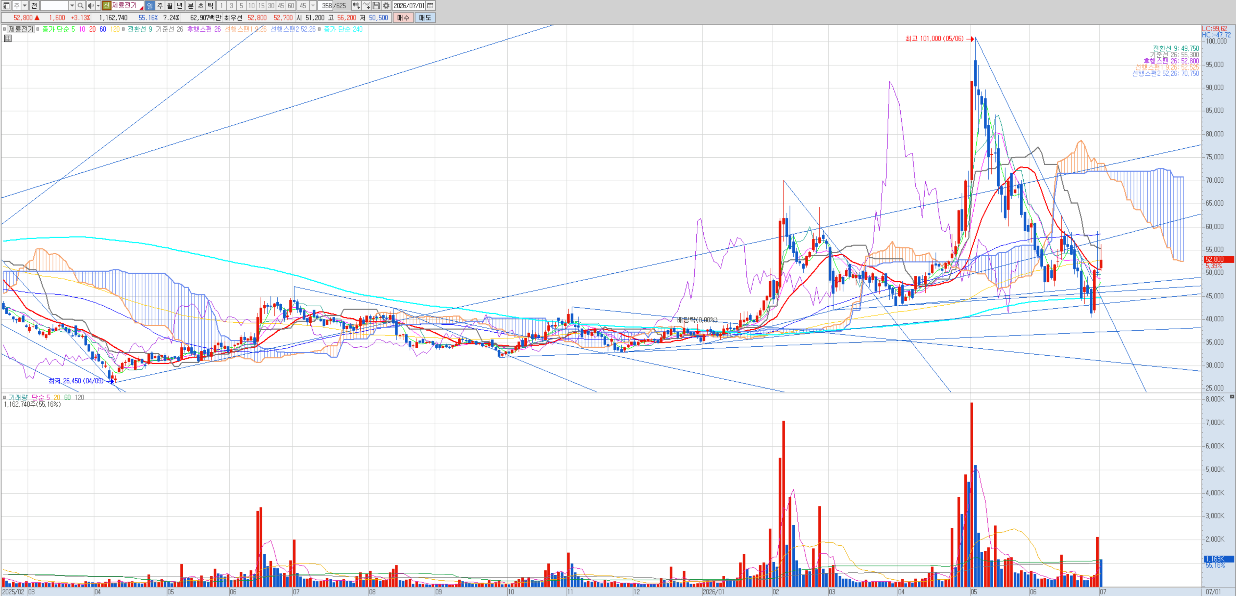This screenshot has width=1236, height=596.
Task: Click the red 20 moving average label
Action: [x=92, y=29]
